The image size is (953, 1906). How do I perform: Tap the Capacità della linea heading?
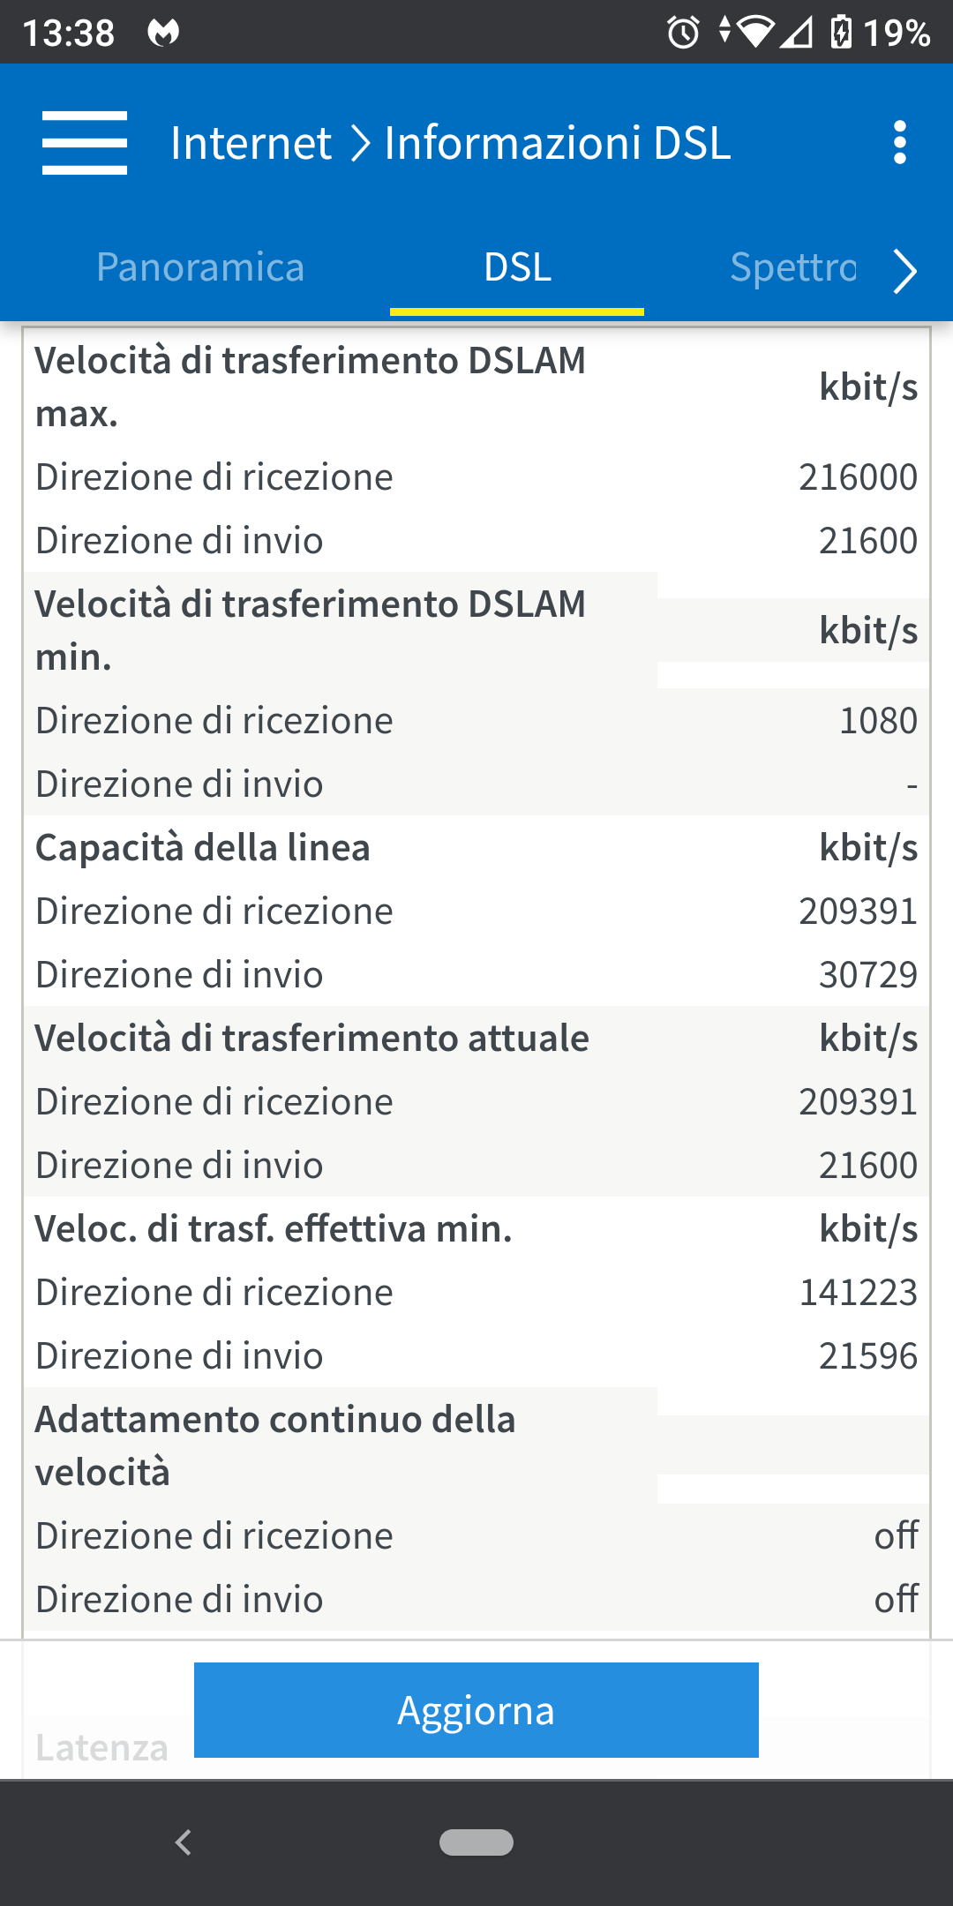(x=203, y=848)
